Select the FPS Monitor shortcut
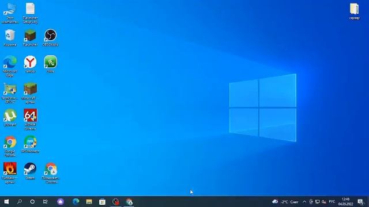 point(30,144)
